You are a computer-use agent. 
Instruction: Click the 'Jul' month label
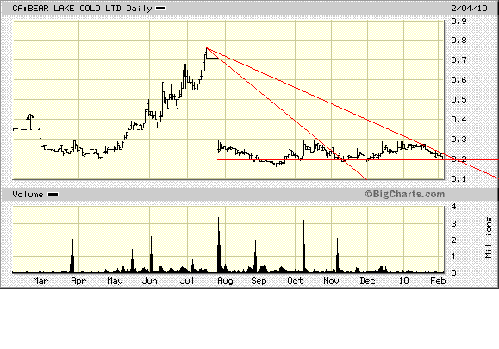coord(187,281)
